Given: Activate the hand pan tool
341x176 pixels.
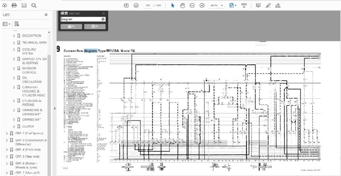Looking at the screenshot, I should [182, 5].
